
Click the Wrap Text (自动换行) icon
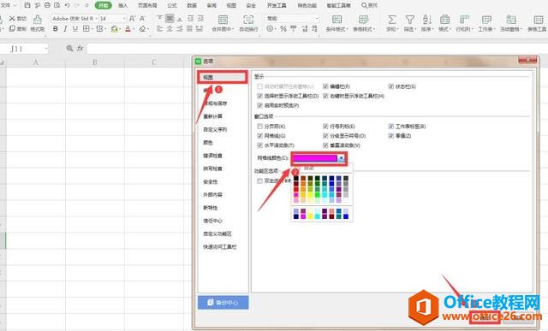point(248,20)
